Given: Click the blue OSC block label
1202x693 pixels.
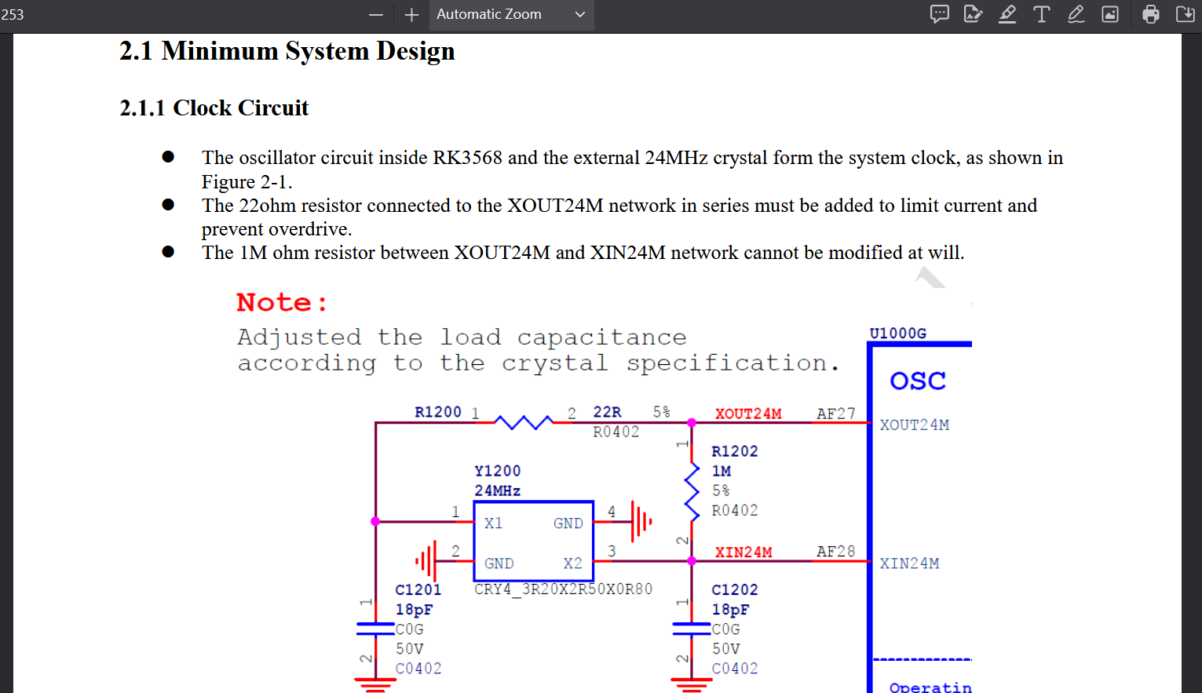Looking at the screenshot, I should point(917,381).
